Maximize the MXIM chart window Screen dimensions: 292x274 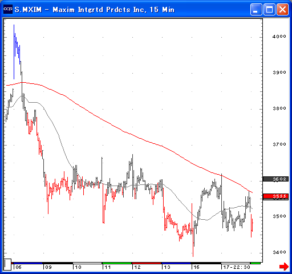[x=269, y=10]
